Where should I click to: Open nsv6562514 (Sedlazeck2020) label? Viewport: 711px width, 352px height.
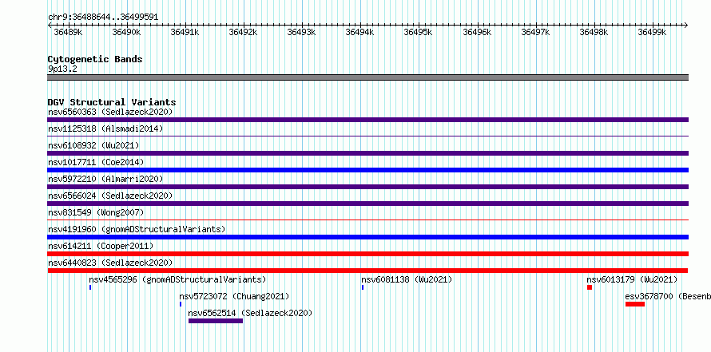[250, 313]
